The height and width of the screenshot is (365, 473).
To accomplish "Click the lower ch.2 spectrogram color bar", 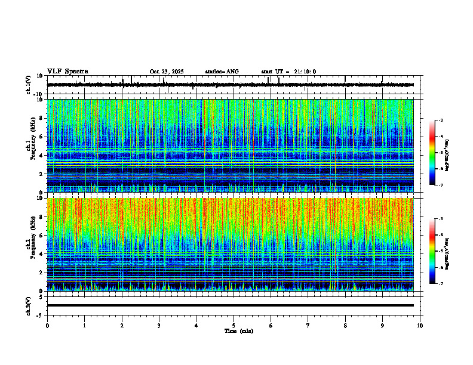I will tap(432, 251).
